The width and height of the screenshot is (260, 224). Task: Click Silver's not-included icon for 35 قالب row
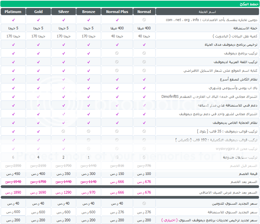tap(64, 132)
